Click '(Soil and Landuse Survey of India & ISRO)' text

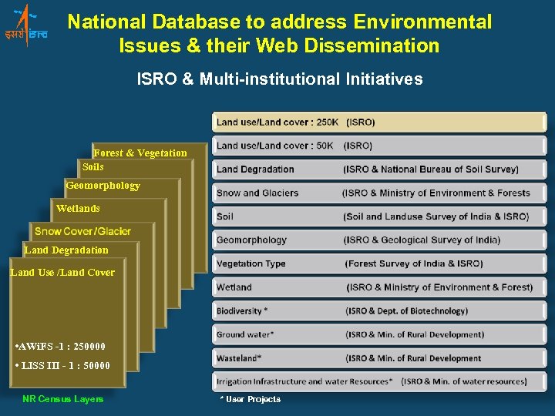[x=436, y=216]
